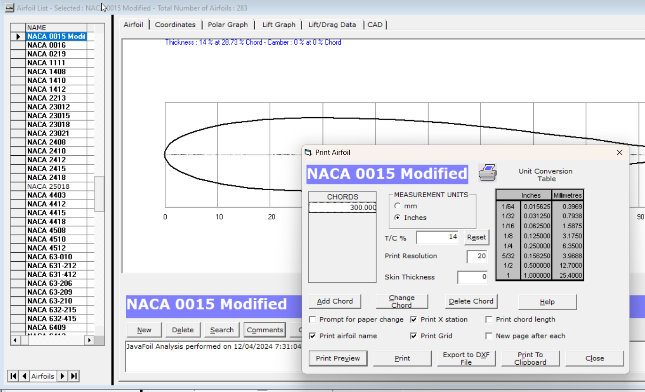Select NACA 4412 in airfoil list
Viewport: 645px width, 392px height.
pos(56,204)
